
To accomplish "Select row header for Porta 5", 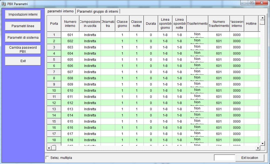I will coord(54,59).
